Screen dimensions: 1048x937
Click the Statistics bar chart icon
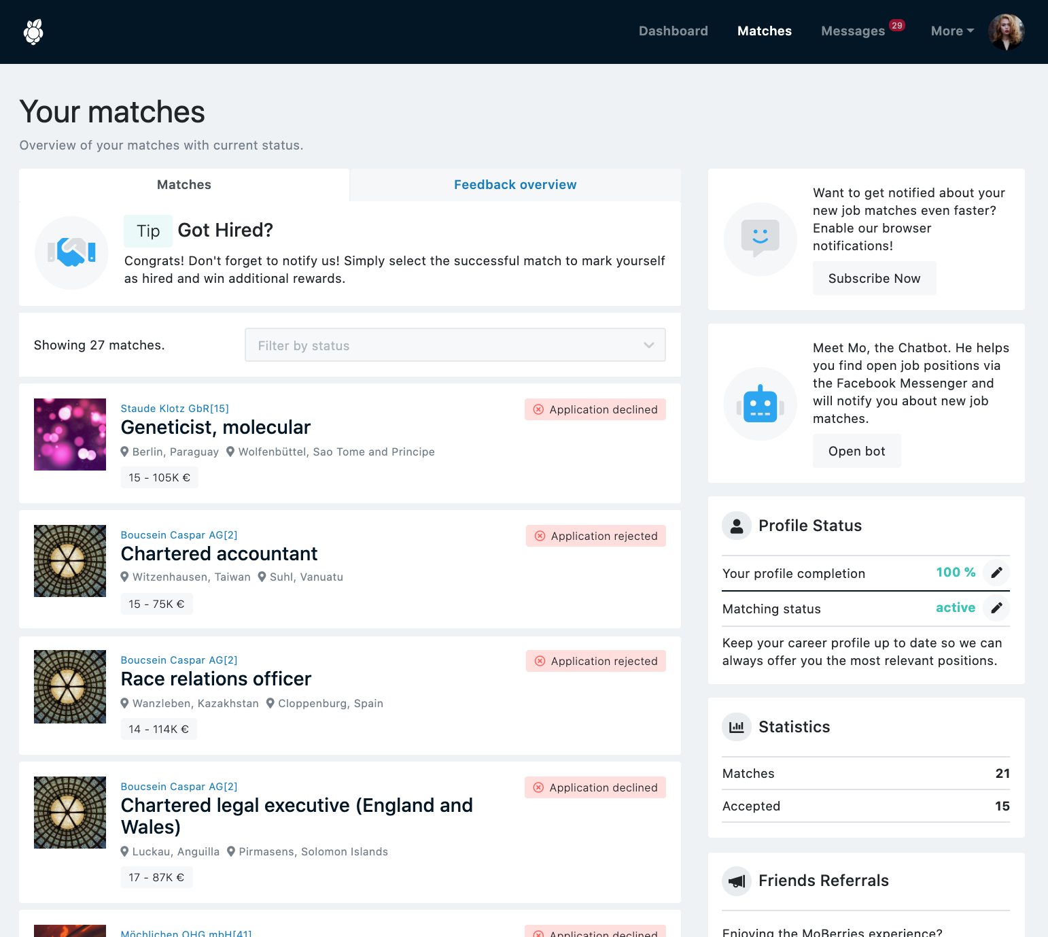(737, 727)
